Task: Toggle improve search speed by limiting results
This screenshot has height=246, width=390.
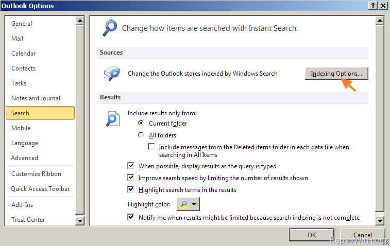Action: (x=130, y=178)
